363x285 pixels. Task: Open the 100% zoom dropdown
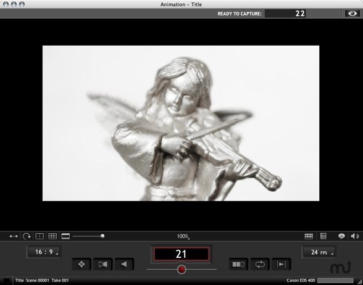pyautogui.click(x=183, y=236)
